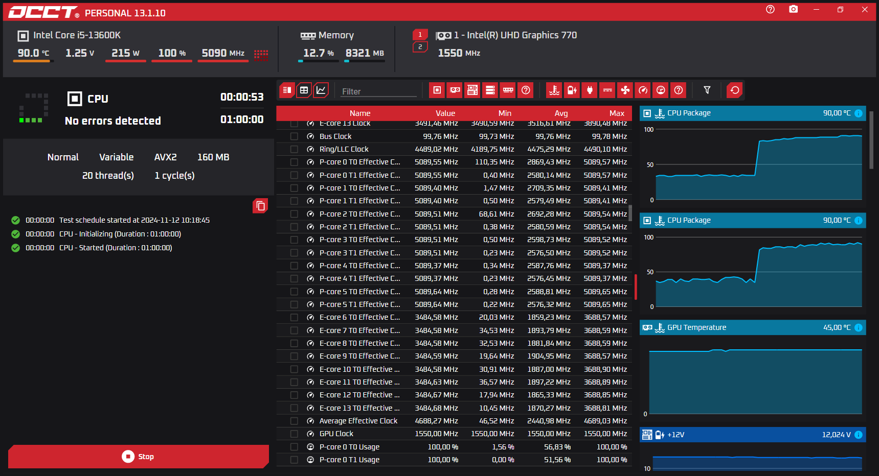Check the E-core 13 T0 Effective checkbox
This screenshot has width=879, height=476.
294,408
